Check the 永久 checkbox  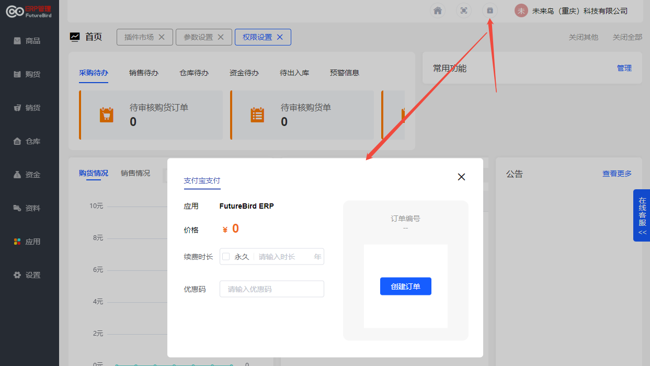coord(226,257)
